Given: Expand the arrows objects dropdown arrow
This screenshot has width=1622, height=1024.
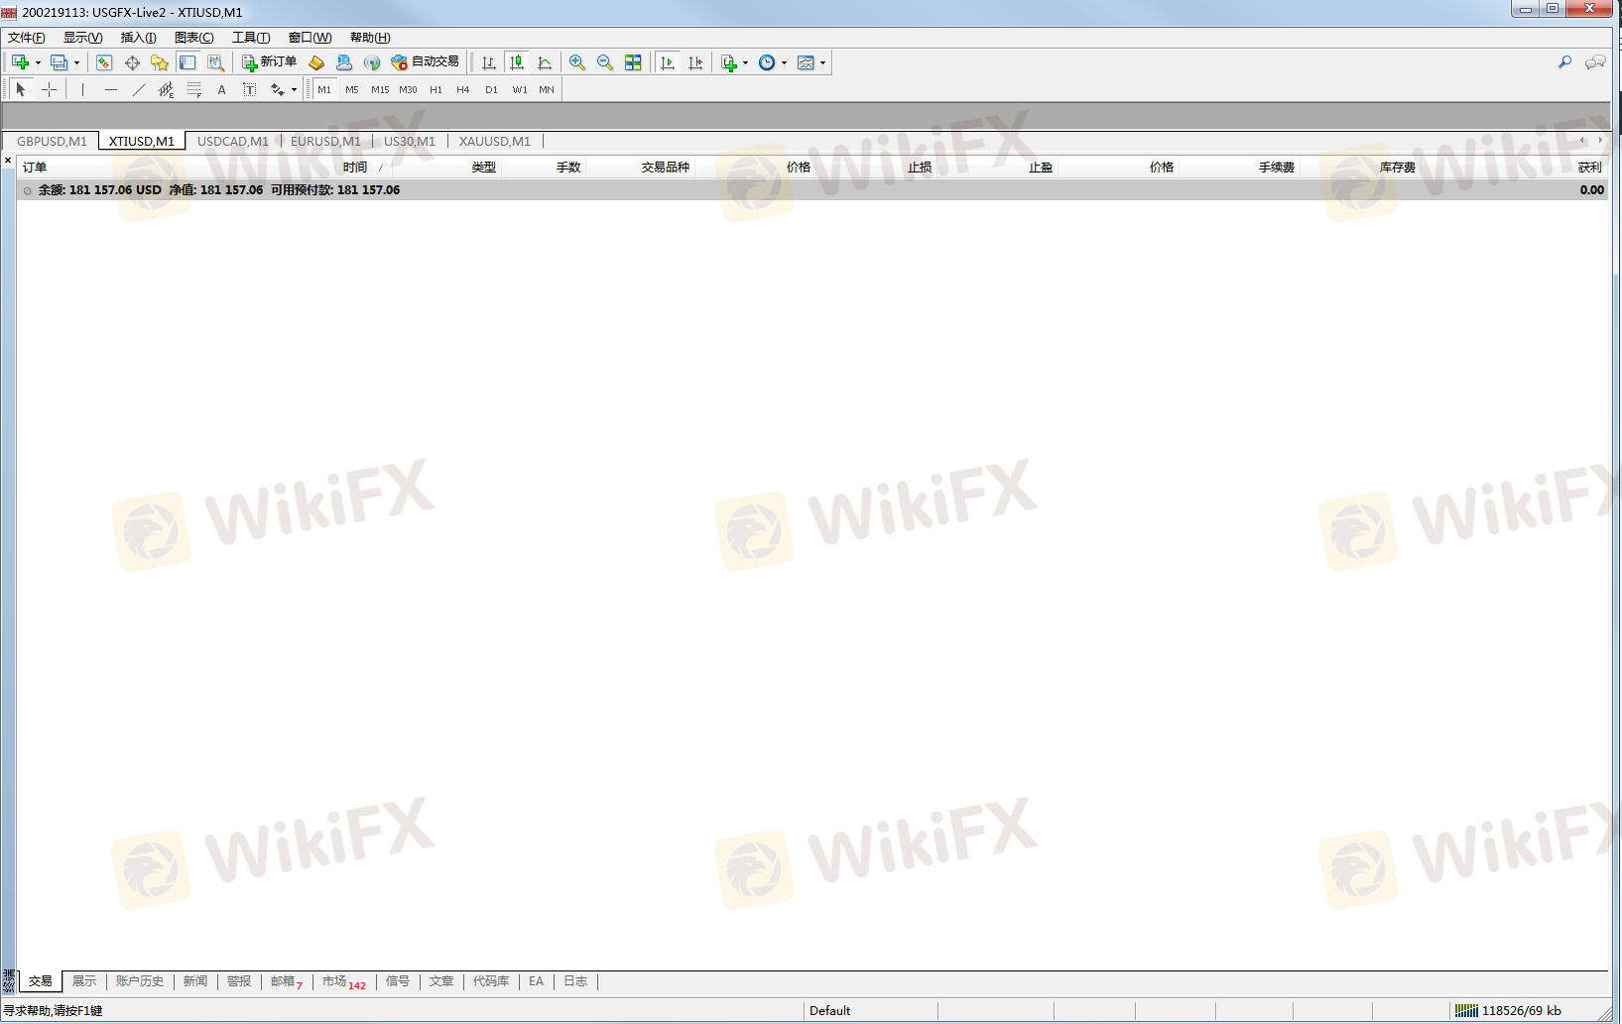Looking at the screenshot, I should tap(294, 89).
